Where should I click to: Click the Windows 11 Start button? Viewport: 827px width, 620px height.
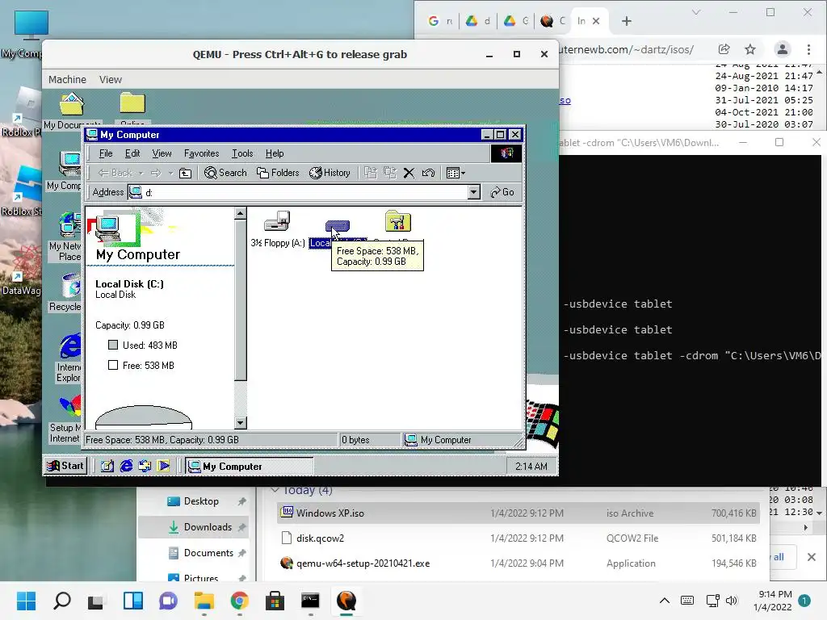point(26,601)
